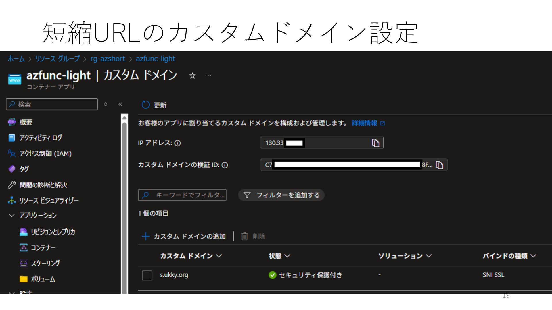Sort by カスタム ドメイン column chevron
Viewport: 552px width, 310px height.
tap(219, 256)
